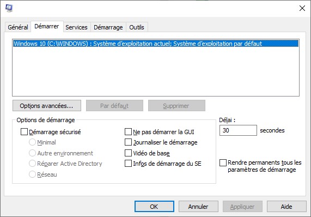Check Rendre permanents tous les paramètres
Viewport: 311px width, 217px height.
223,163
